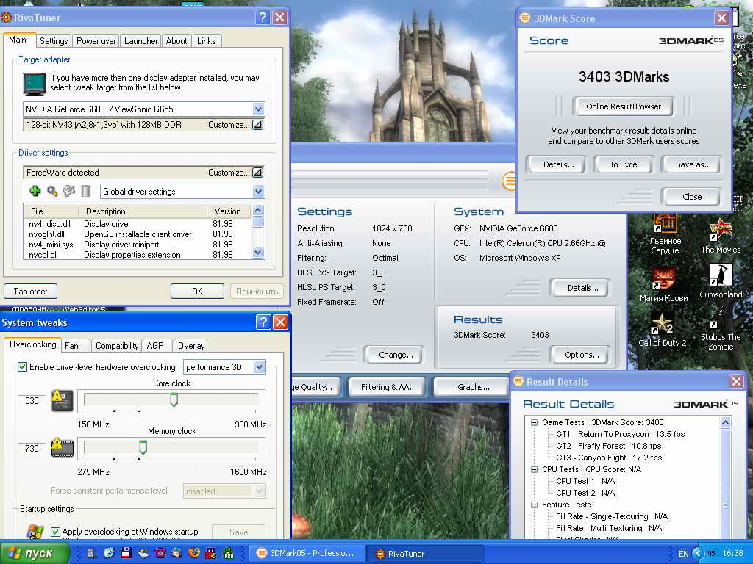This screenshot has width=753, height=564.
Task: Switch to the Power user tab
Action: 96,41
